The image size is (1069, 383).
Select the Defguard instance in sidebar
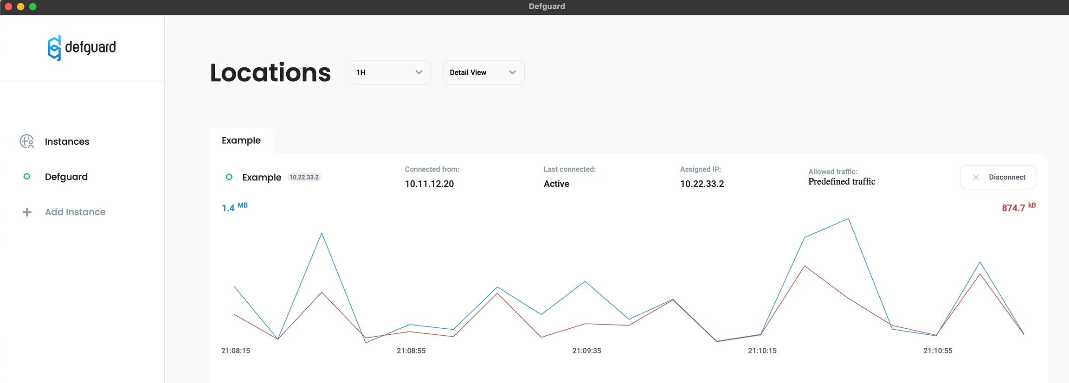tap(66, 177)
